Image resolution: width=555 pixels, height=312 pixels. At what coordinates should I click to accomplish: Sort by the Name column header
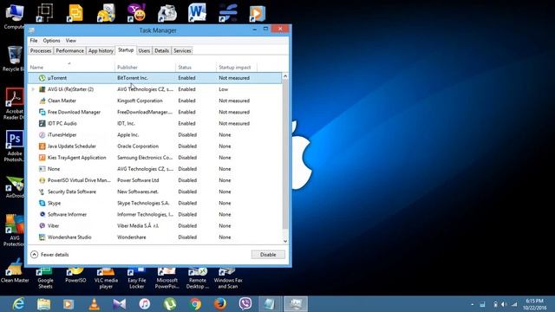point(71,68)
